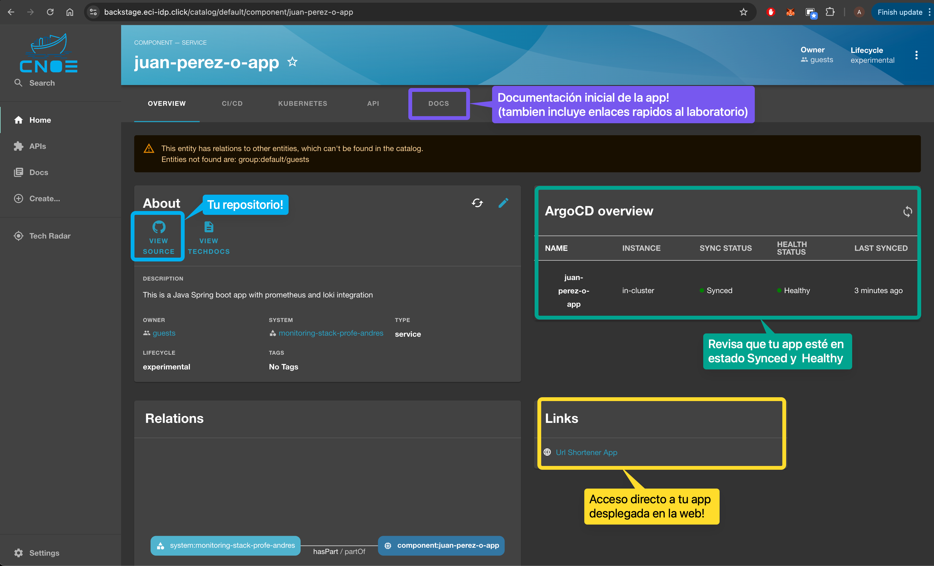Star the juan-perez-o-app entity as favorite
This screenshot has width=934, height=566.
tap(292, 62)
